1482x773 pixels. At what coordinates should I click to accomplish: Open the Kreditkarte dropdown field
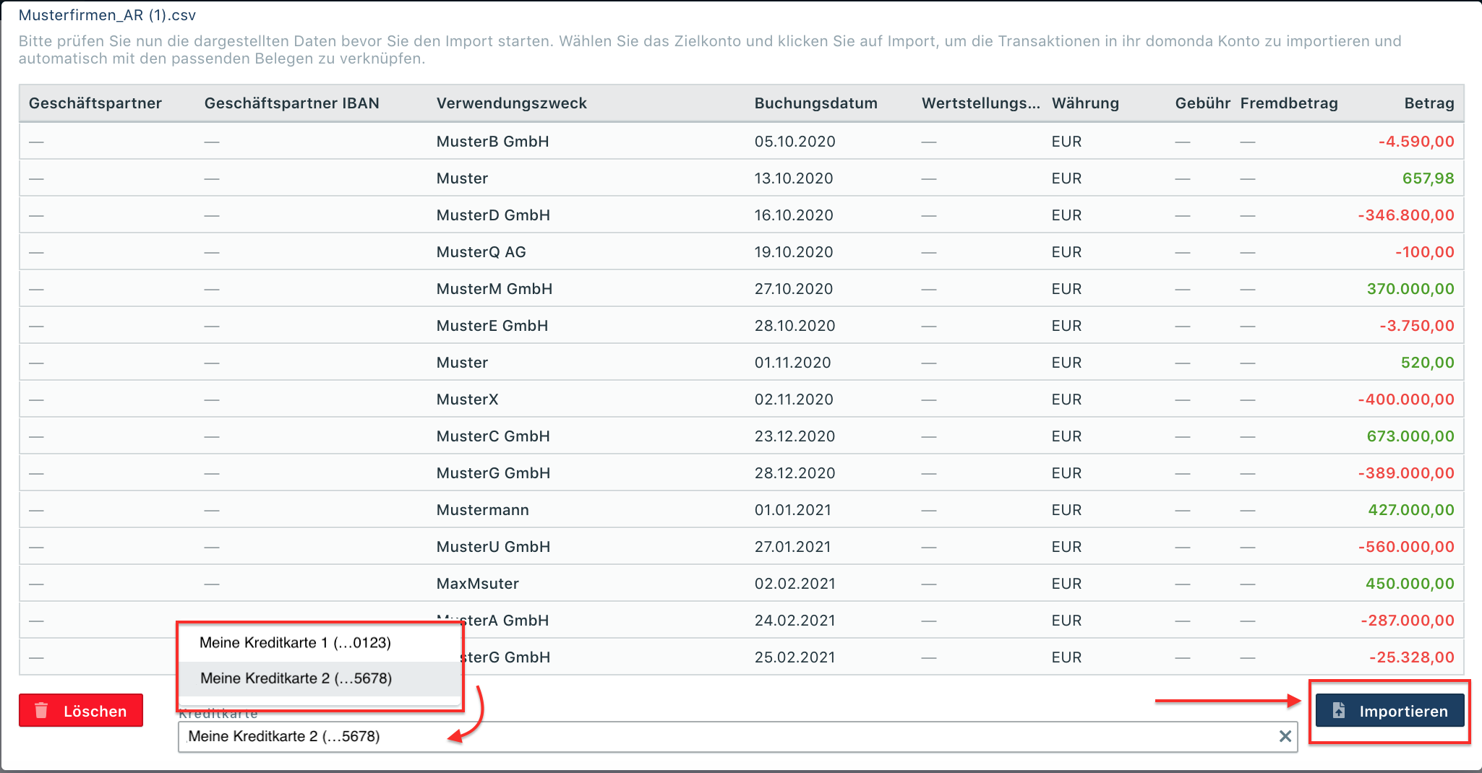click(x=723, y=736)
